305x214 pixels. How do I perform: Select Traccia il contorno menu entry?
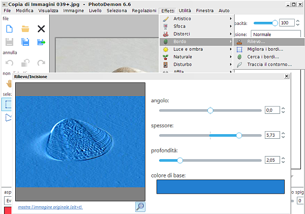click(x=269, y=65)
